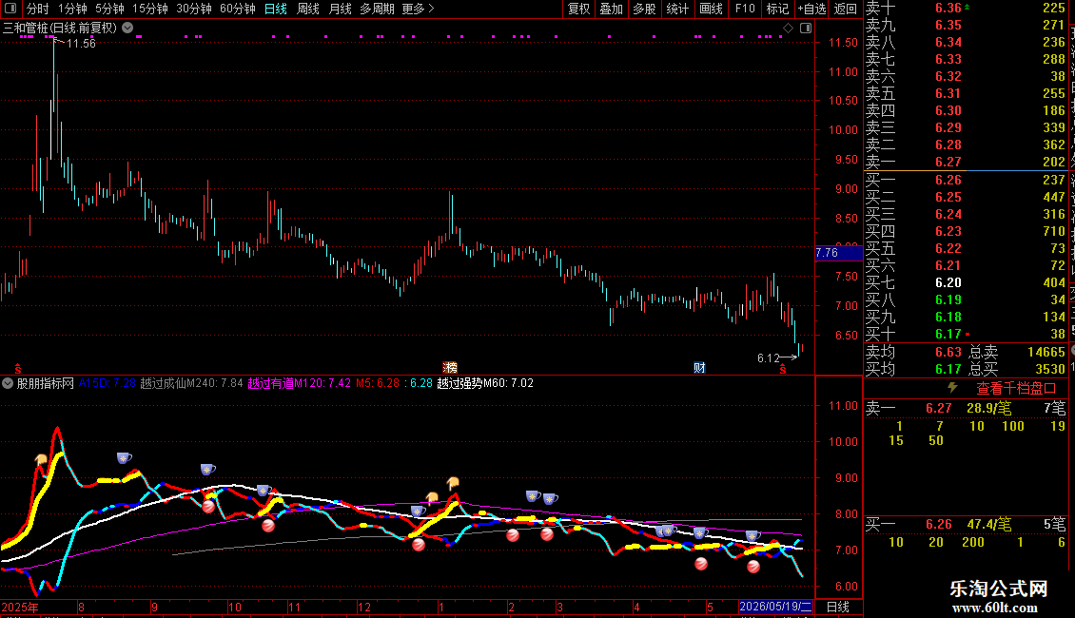Click the 标记 mark button
The width and height of the screenshot is (1075, 618).
tap(777, 9)
